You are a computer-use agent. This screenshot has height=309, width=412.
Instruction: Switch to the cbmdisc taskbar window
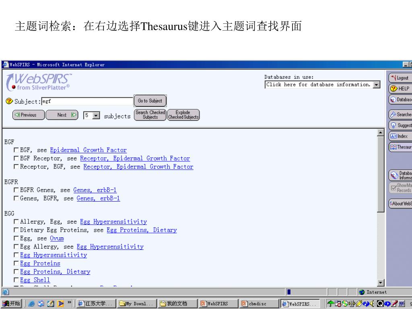pos(259,304)
